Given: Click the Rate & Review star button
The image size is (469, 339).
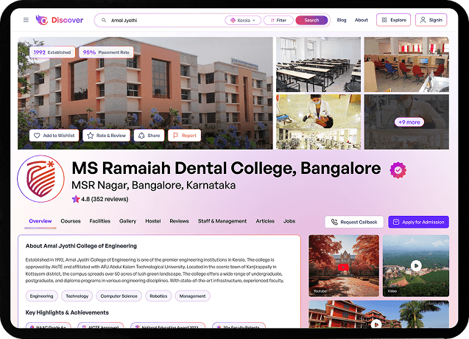Looking at the screenshot, I should pyautogui.click(x=107, y=136).
